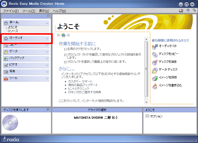The width and height of the screenshot is (198, 143).
Task: Select ようこそ under ホーム
Action: (13, 27)
